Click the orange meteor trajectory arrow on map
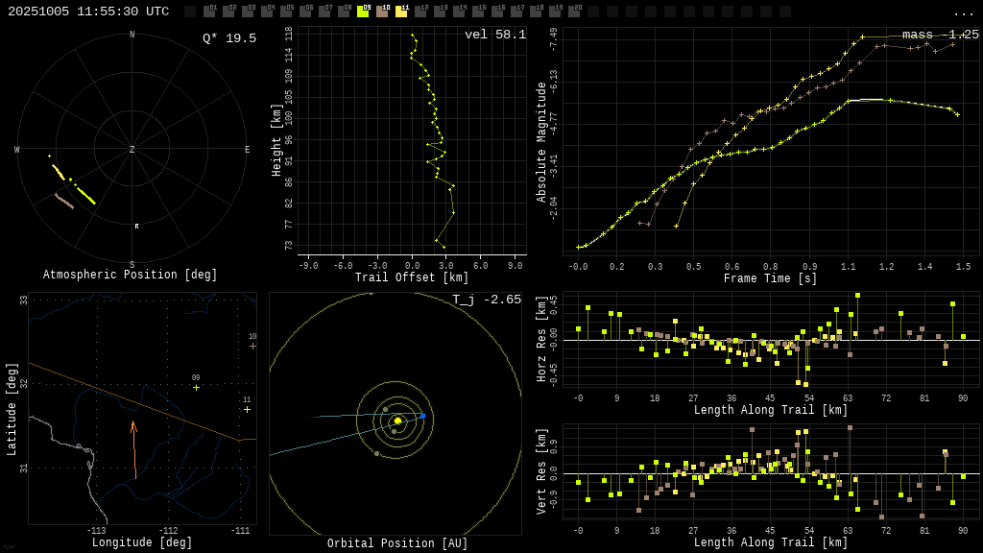 pos(133,446)
